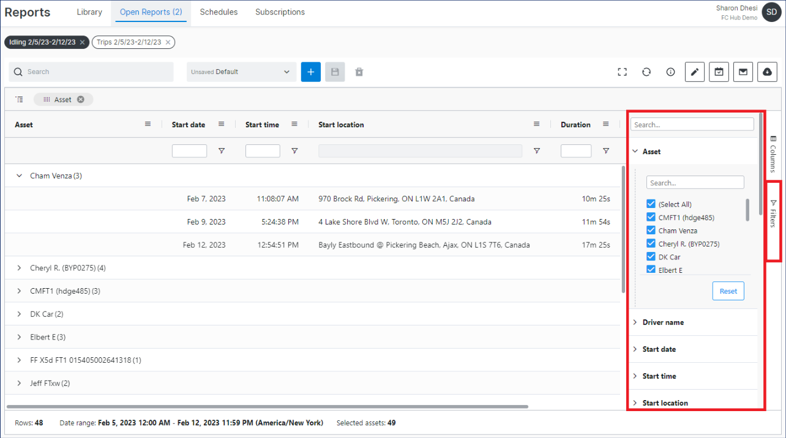Click the fullscreen expand icon
This screenshot has width=786, height=438.
pos(622,72)
